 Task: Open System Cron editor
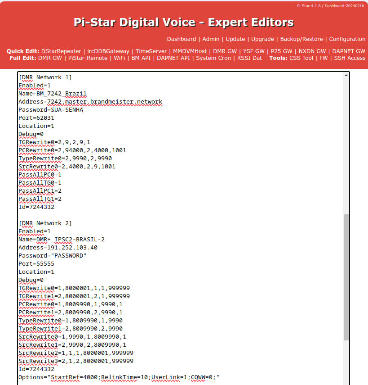[x=213, y=58]
